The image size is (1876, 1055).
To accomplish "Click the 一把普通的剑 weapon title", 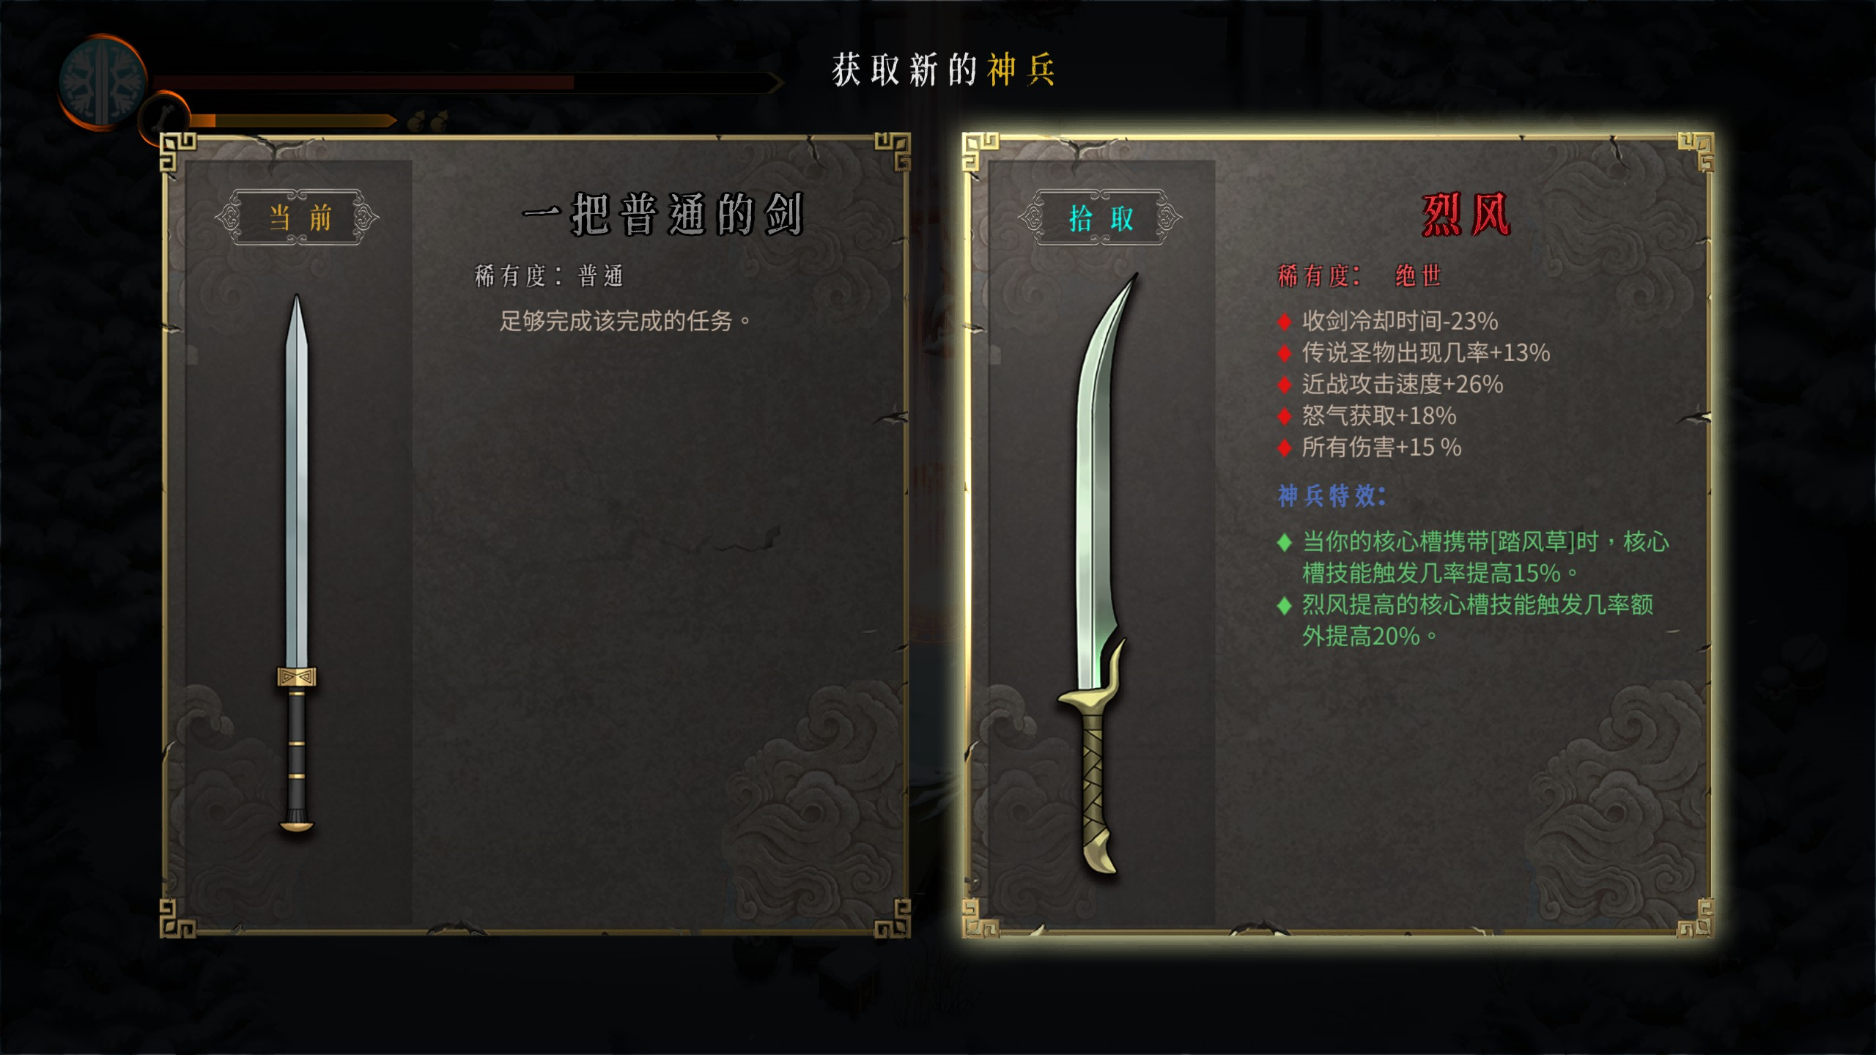I will pos(663,215).
